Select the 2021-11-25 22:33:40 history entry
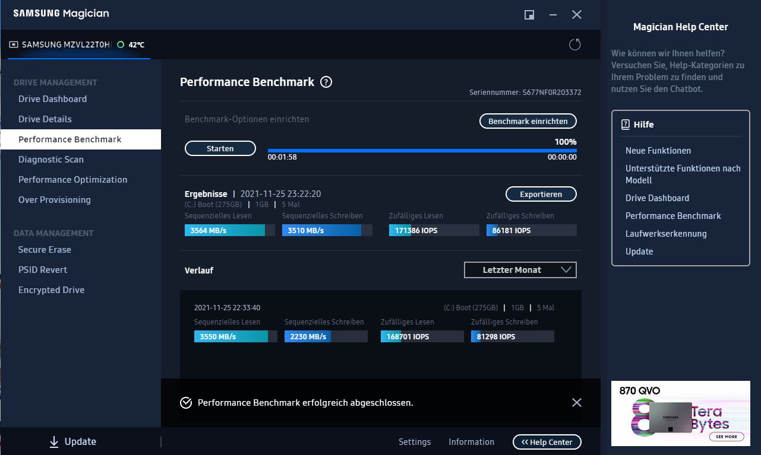The height and width of the screenshot is (455, 761). (x=227, y=308)
